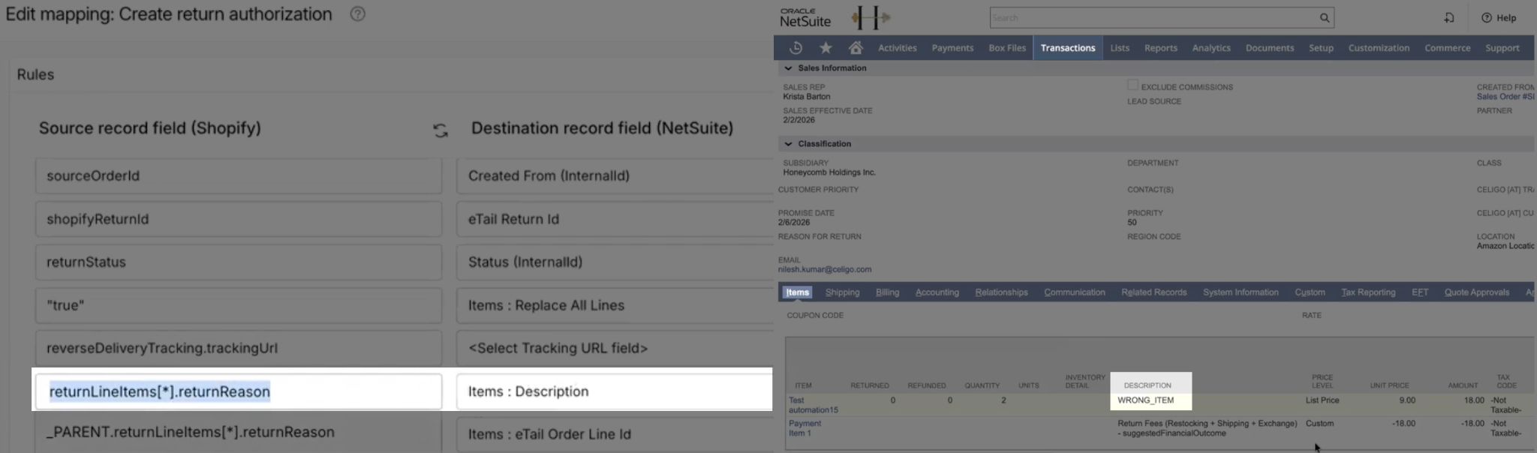Screen dimensions: 1537x453
Task: Open the Transactions menu
Action: tap(1067, 48)
